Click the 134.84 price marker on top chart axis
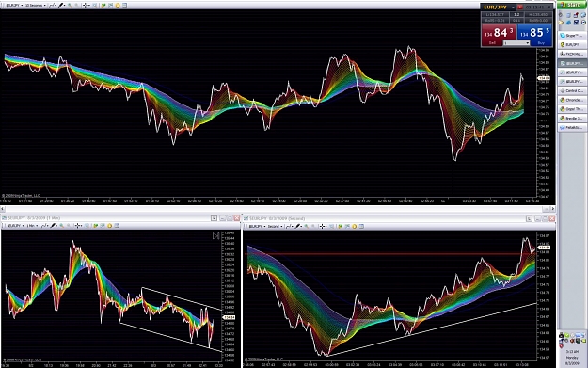588x368 pixels. click(x=544, y=78)
